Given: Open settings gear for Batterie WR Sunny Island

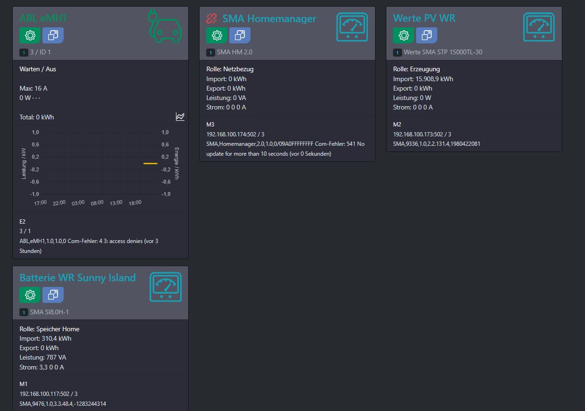Looking at the screenshot, I should 30,295.
